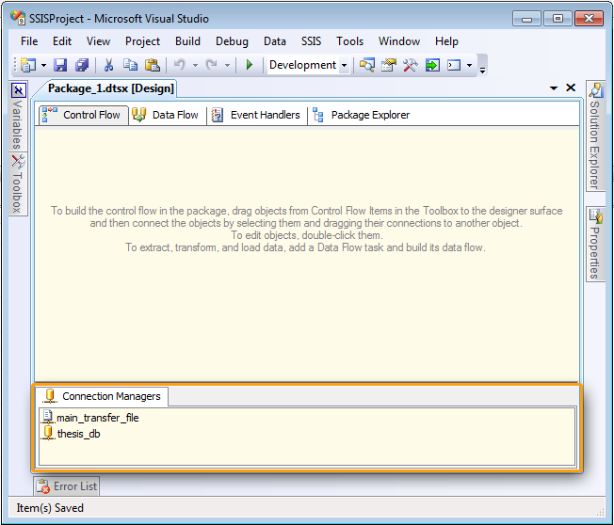Viewport: 614px width, 525px height.
Task: Open the Toolbox side panel tab
Action: (x=18, y=183)
